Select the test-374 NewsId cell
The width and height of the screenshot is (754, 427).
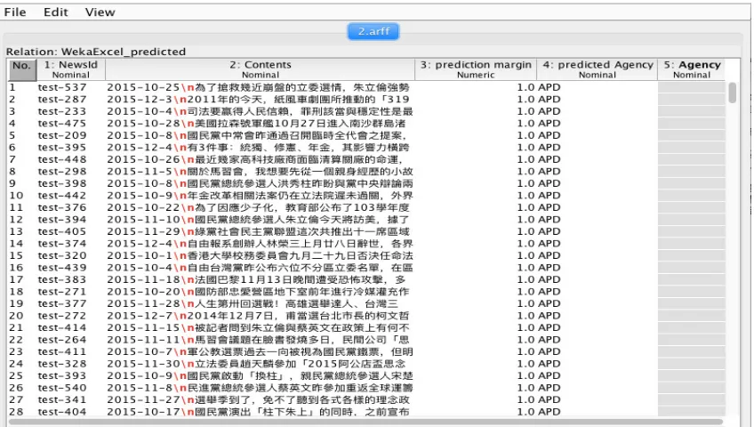pyautogui.click(x=71, y=244)
